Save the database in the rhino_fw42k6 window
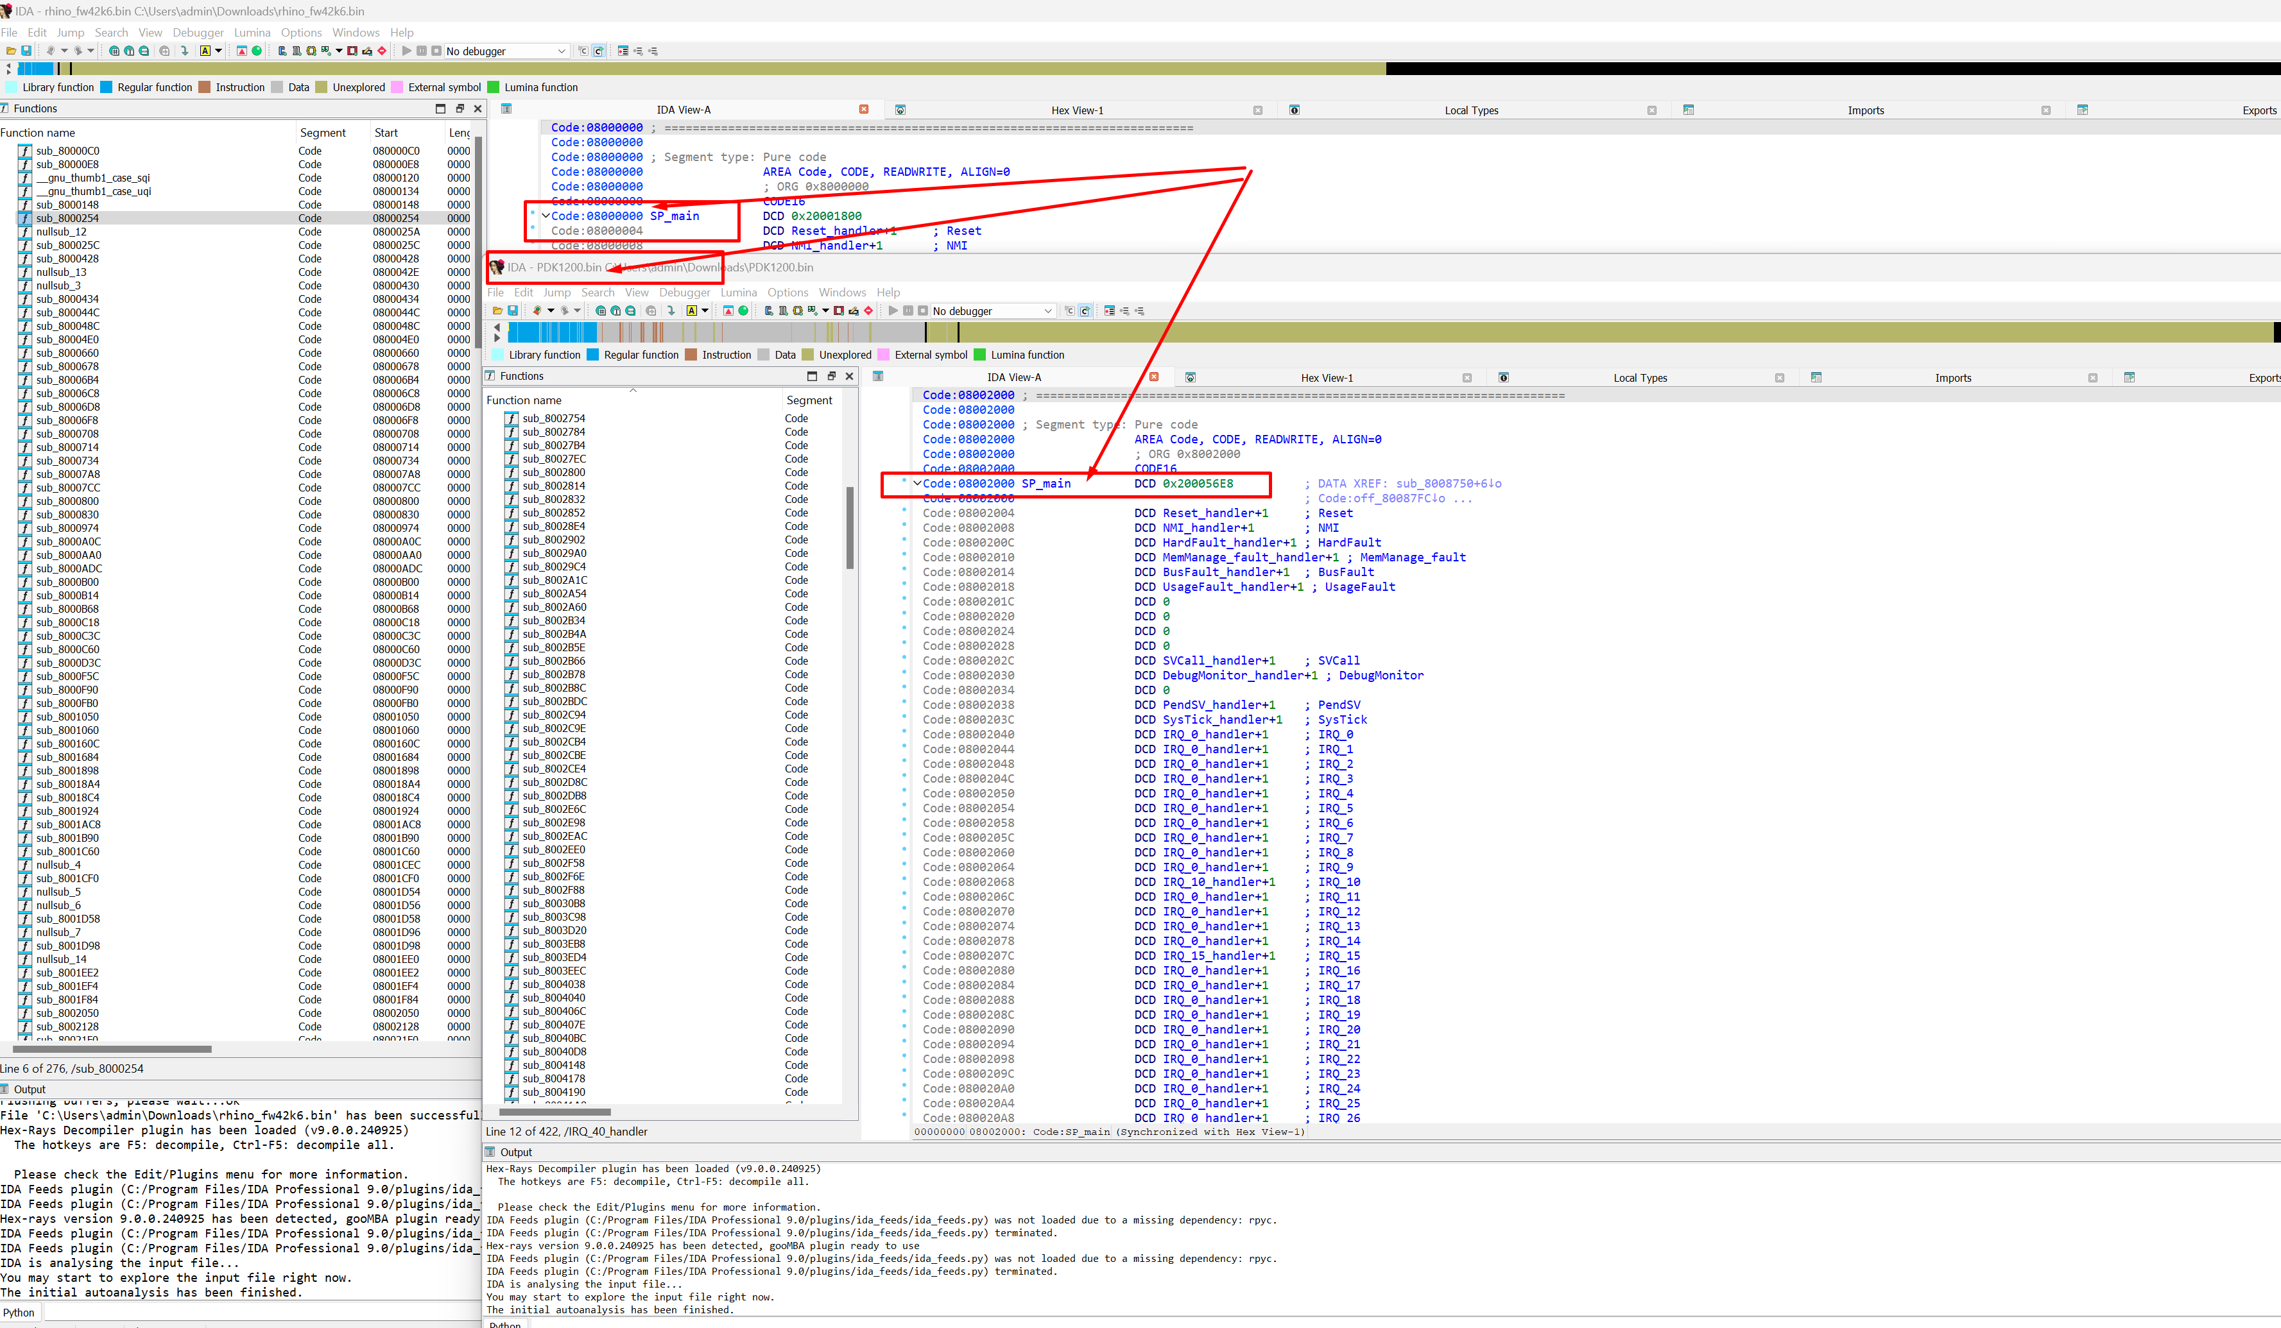Image resolution: width=2281 pixels, height=1328 pixels. coord(26,51)
